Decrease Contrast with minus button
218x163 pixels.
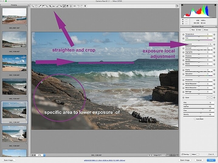click(x=183, y=48)
